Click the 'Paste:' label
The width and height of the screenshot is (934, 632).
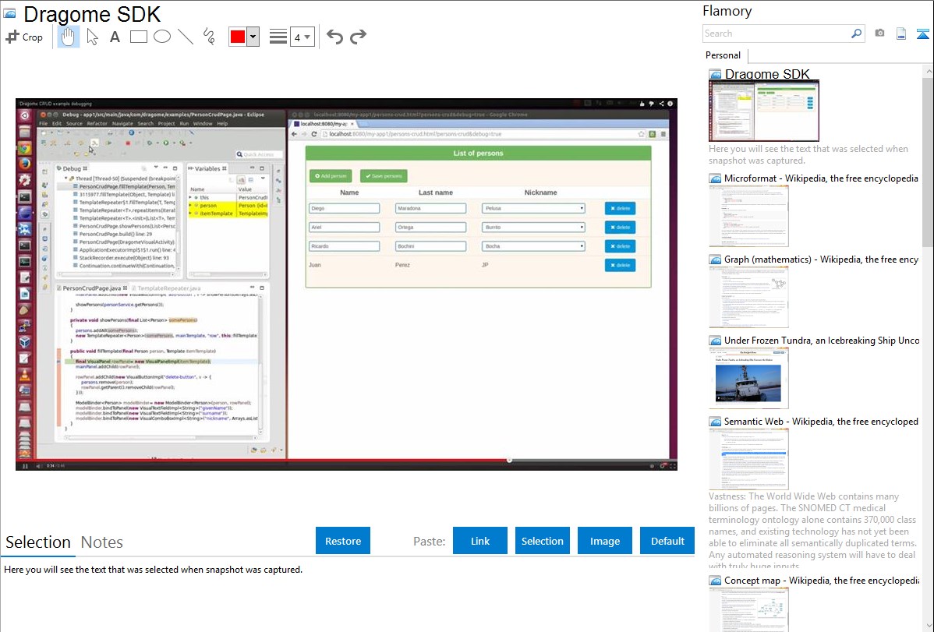(429, 541)
